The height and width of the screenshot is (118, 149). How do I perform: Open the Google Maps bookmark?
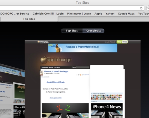126,14
